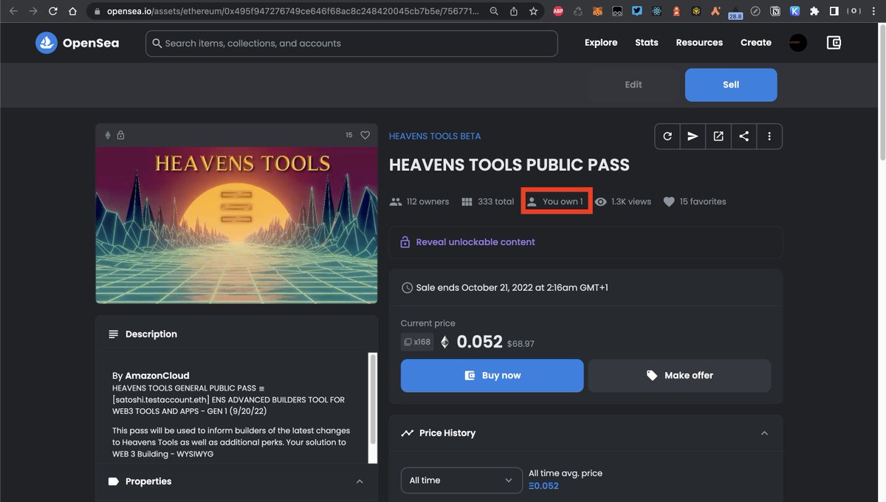Viewport: 886px width, 502px height.
Task: Click the zoom magnifier icon in address bar
Action: pos(494,12)
